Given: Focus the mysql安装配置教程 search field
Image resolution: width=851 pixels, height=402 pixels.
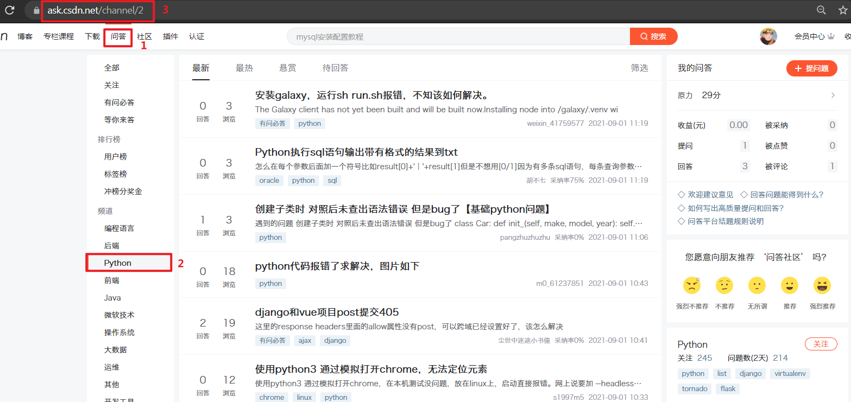Looking at the screenshot, I should 458,36.
